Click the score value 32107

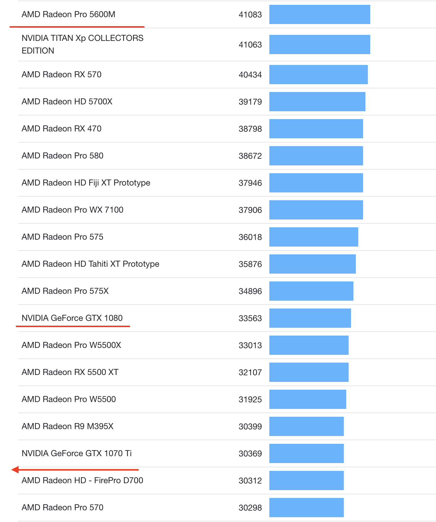coord(250,373)
